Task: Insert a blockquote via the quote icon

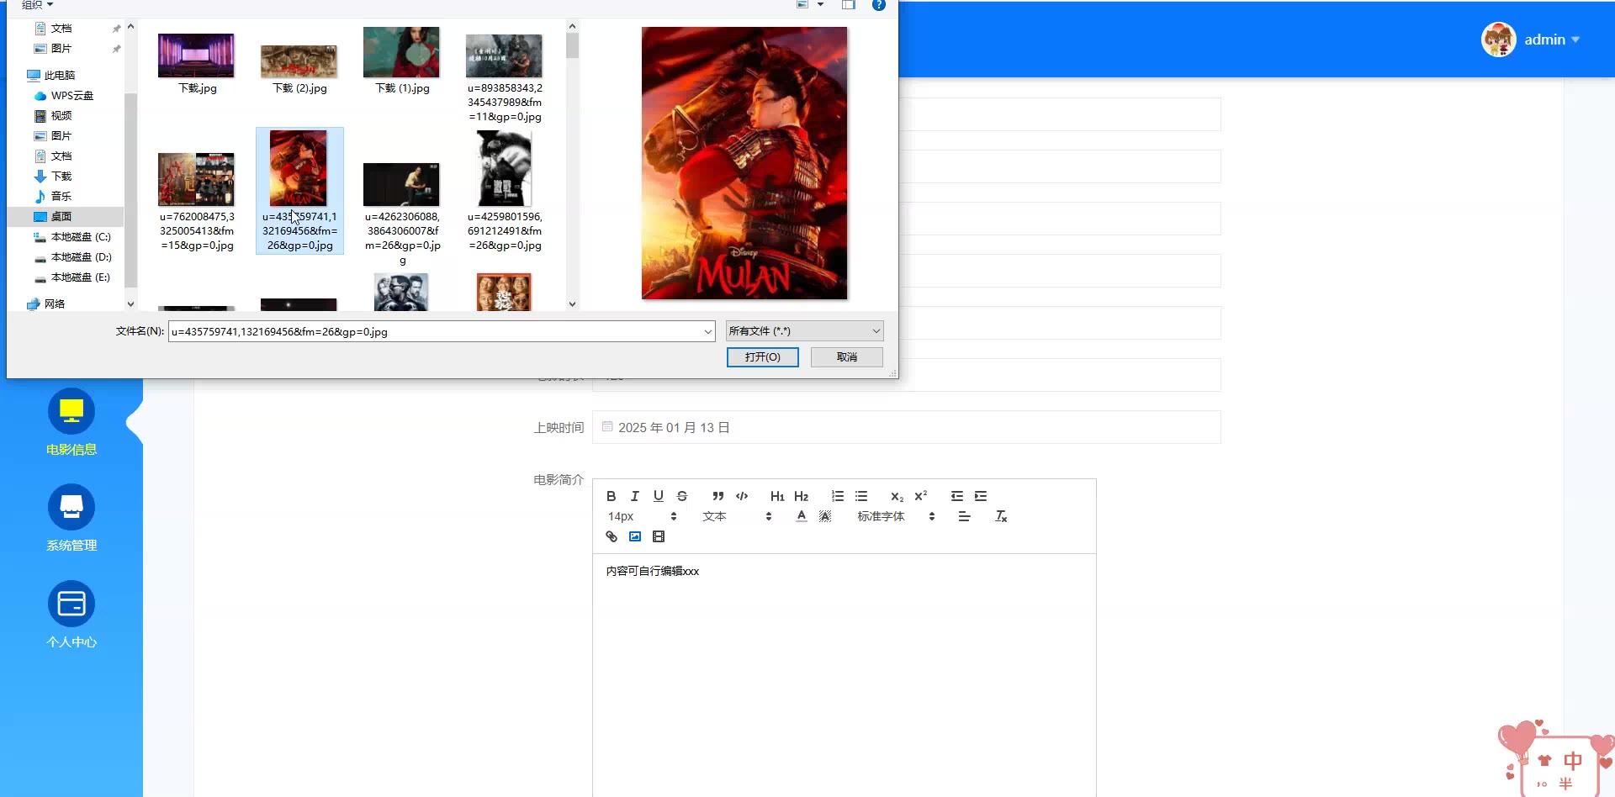Action: pos(717,496)
